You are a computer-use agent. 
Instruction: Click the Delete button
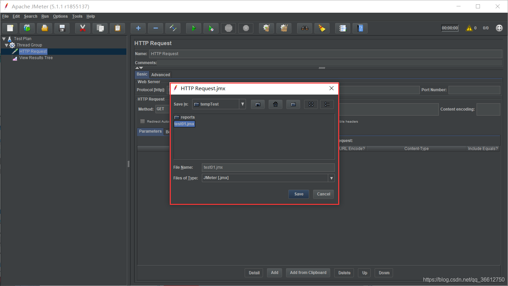coord(344,273)
